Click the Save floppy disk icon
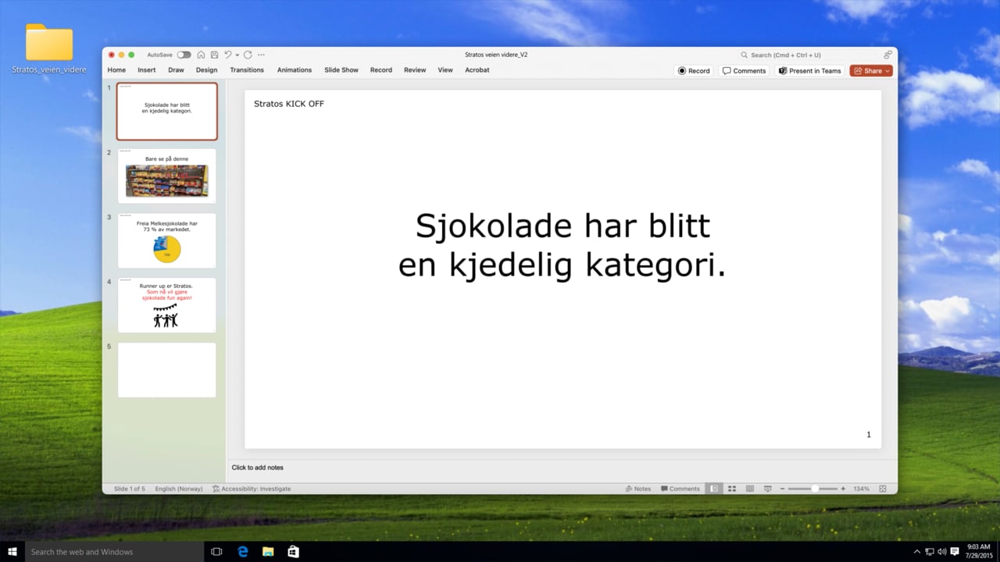Image resolution: width=1000 pixels, height=562 pixels. tap(214, 55)
